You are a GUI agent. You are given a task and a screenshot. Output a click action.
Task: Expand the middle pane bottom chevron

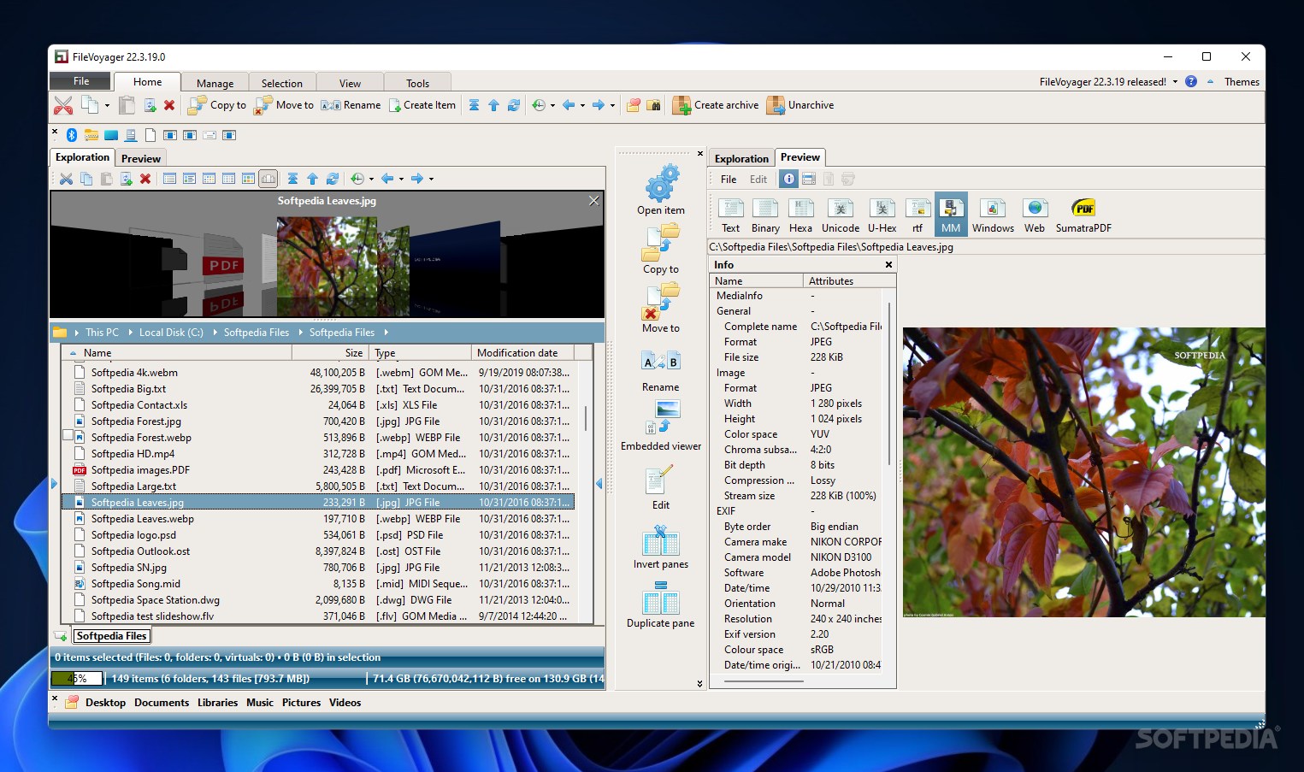coord(699,683)
